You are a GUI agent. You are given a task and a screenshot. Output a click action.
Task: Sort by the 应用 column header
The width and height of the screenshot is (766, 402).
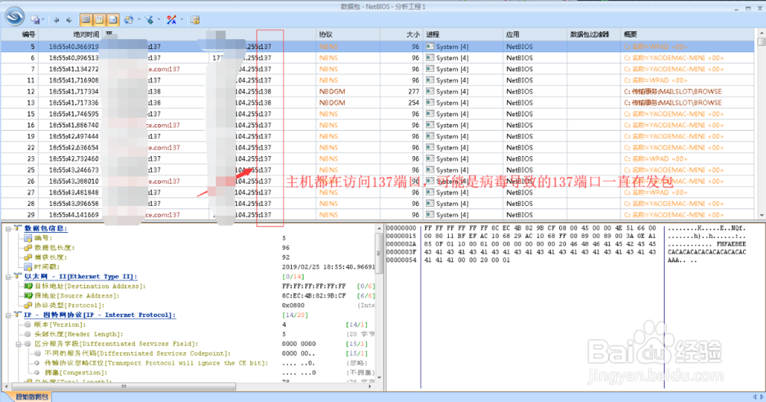click(x=535, y=34)
